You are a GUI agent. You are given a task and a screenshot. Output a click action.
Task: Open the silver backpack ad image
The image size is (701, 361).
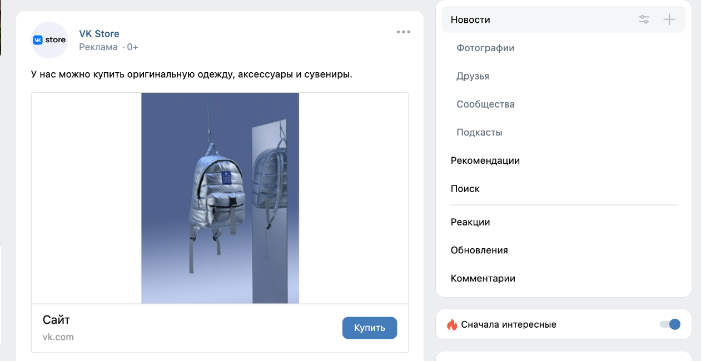(220, 198)
